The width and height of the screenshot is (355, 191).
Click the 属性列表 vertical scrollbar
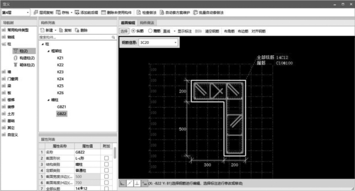point(115,153)
